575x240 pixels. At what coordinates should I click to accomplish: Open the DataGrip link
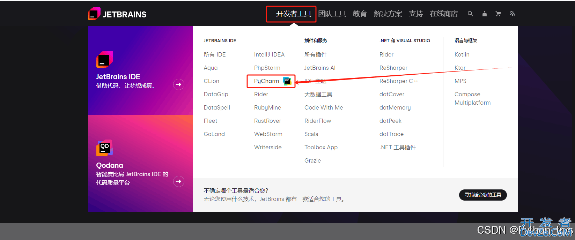[x=216, y=94]
